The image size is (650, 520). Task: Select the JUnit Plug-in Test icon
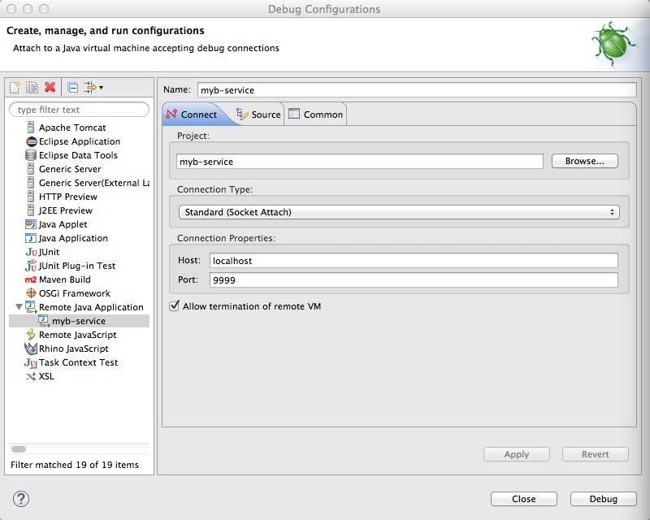pos(31,266)
